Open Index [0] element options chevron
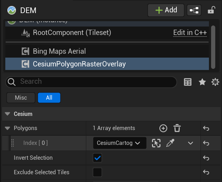This screenshot has height=182, width=222. [191, 143]
